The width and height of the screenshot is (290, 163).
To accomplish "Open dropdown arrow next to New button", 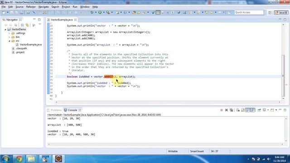I will (8, 12).
